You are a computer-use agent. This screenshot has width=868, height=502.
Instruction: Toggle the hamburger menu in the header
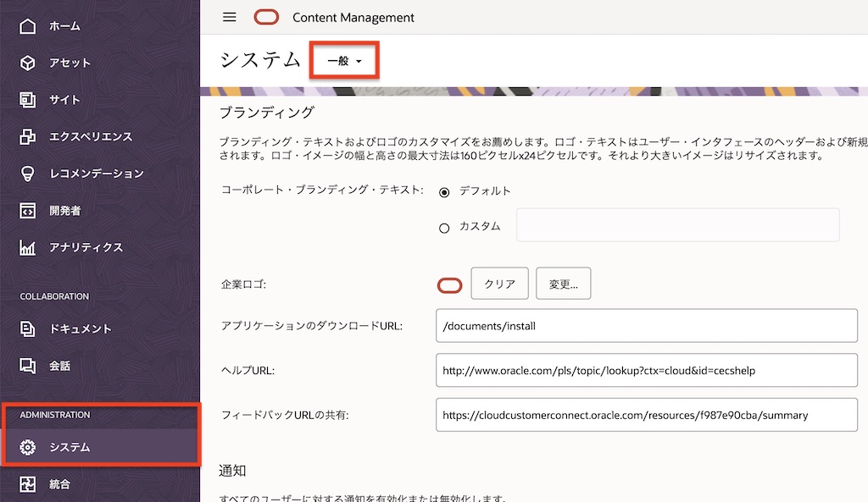click(229, 17)
